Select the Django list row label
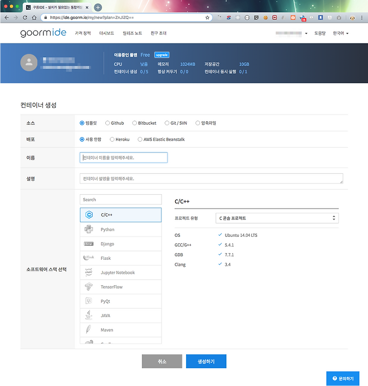Viewport: 368px width, 386px height. point(107,244)
